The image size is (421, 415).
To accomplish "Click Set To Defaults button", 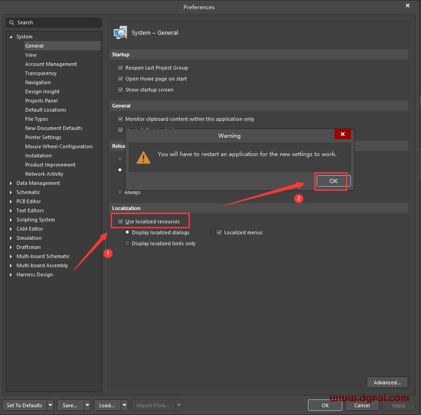I will (x=24, y=405).
